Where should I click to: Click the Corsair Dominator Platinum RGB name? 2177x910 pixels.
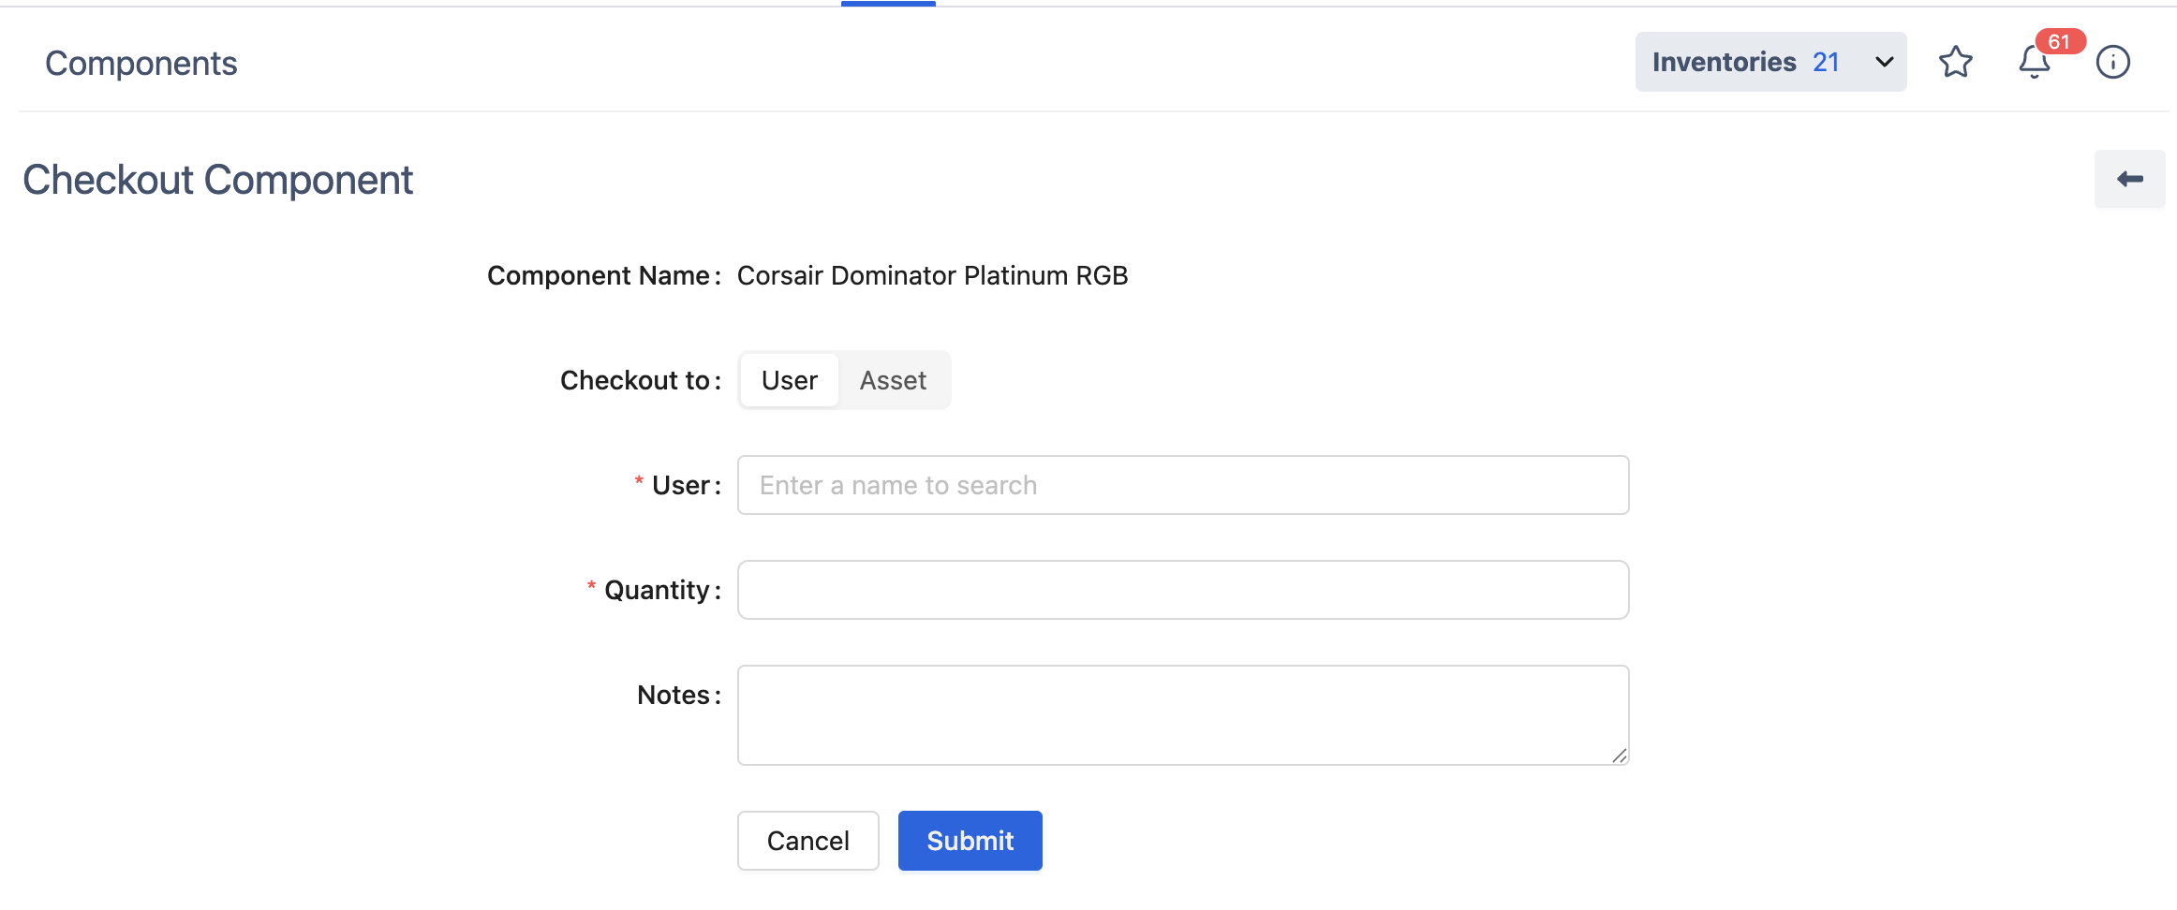tap(932, 275)
